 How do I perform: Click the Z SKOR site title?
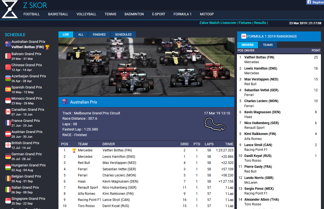[x=35, y=5]
